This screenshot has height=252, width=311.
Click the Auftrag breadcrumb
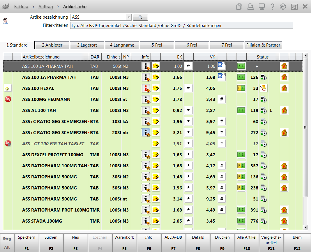46,6
